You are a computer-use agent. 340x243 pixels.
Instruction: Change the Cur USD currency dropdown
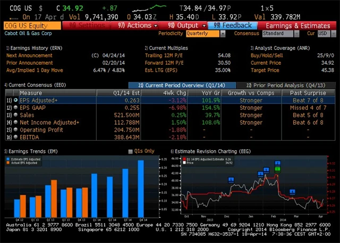click(323, 33)
